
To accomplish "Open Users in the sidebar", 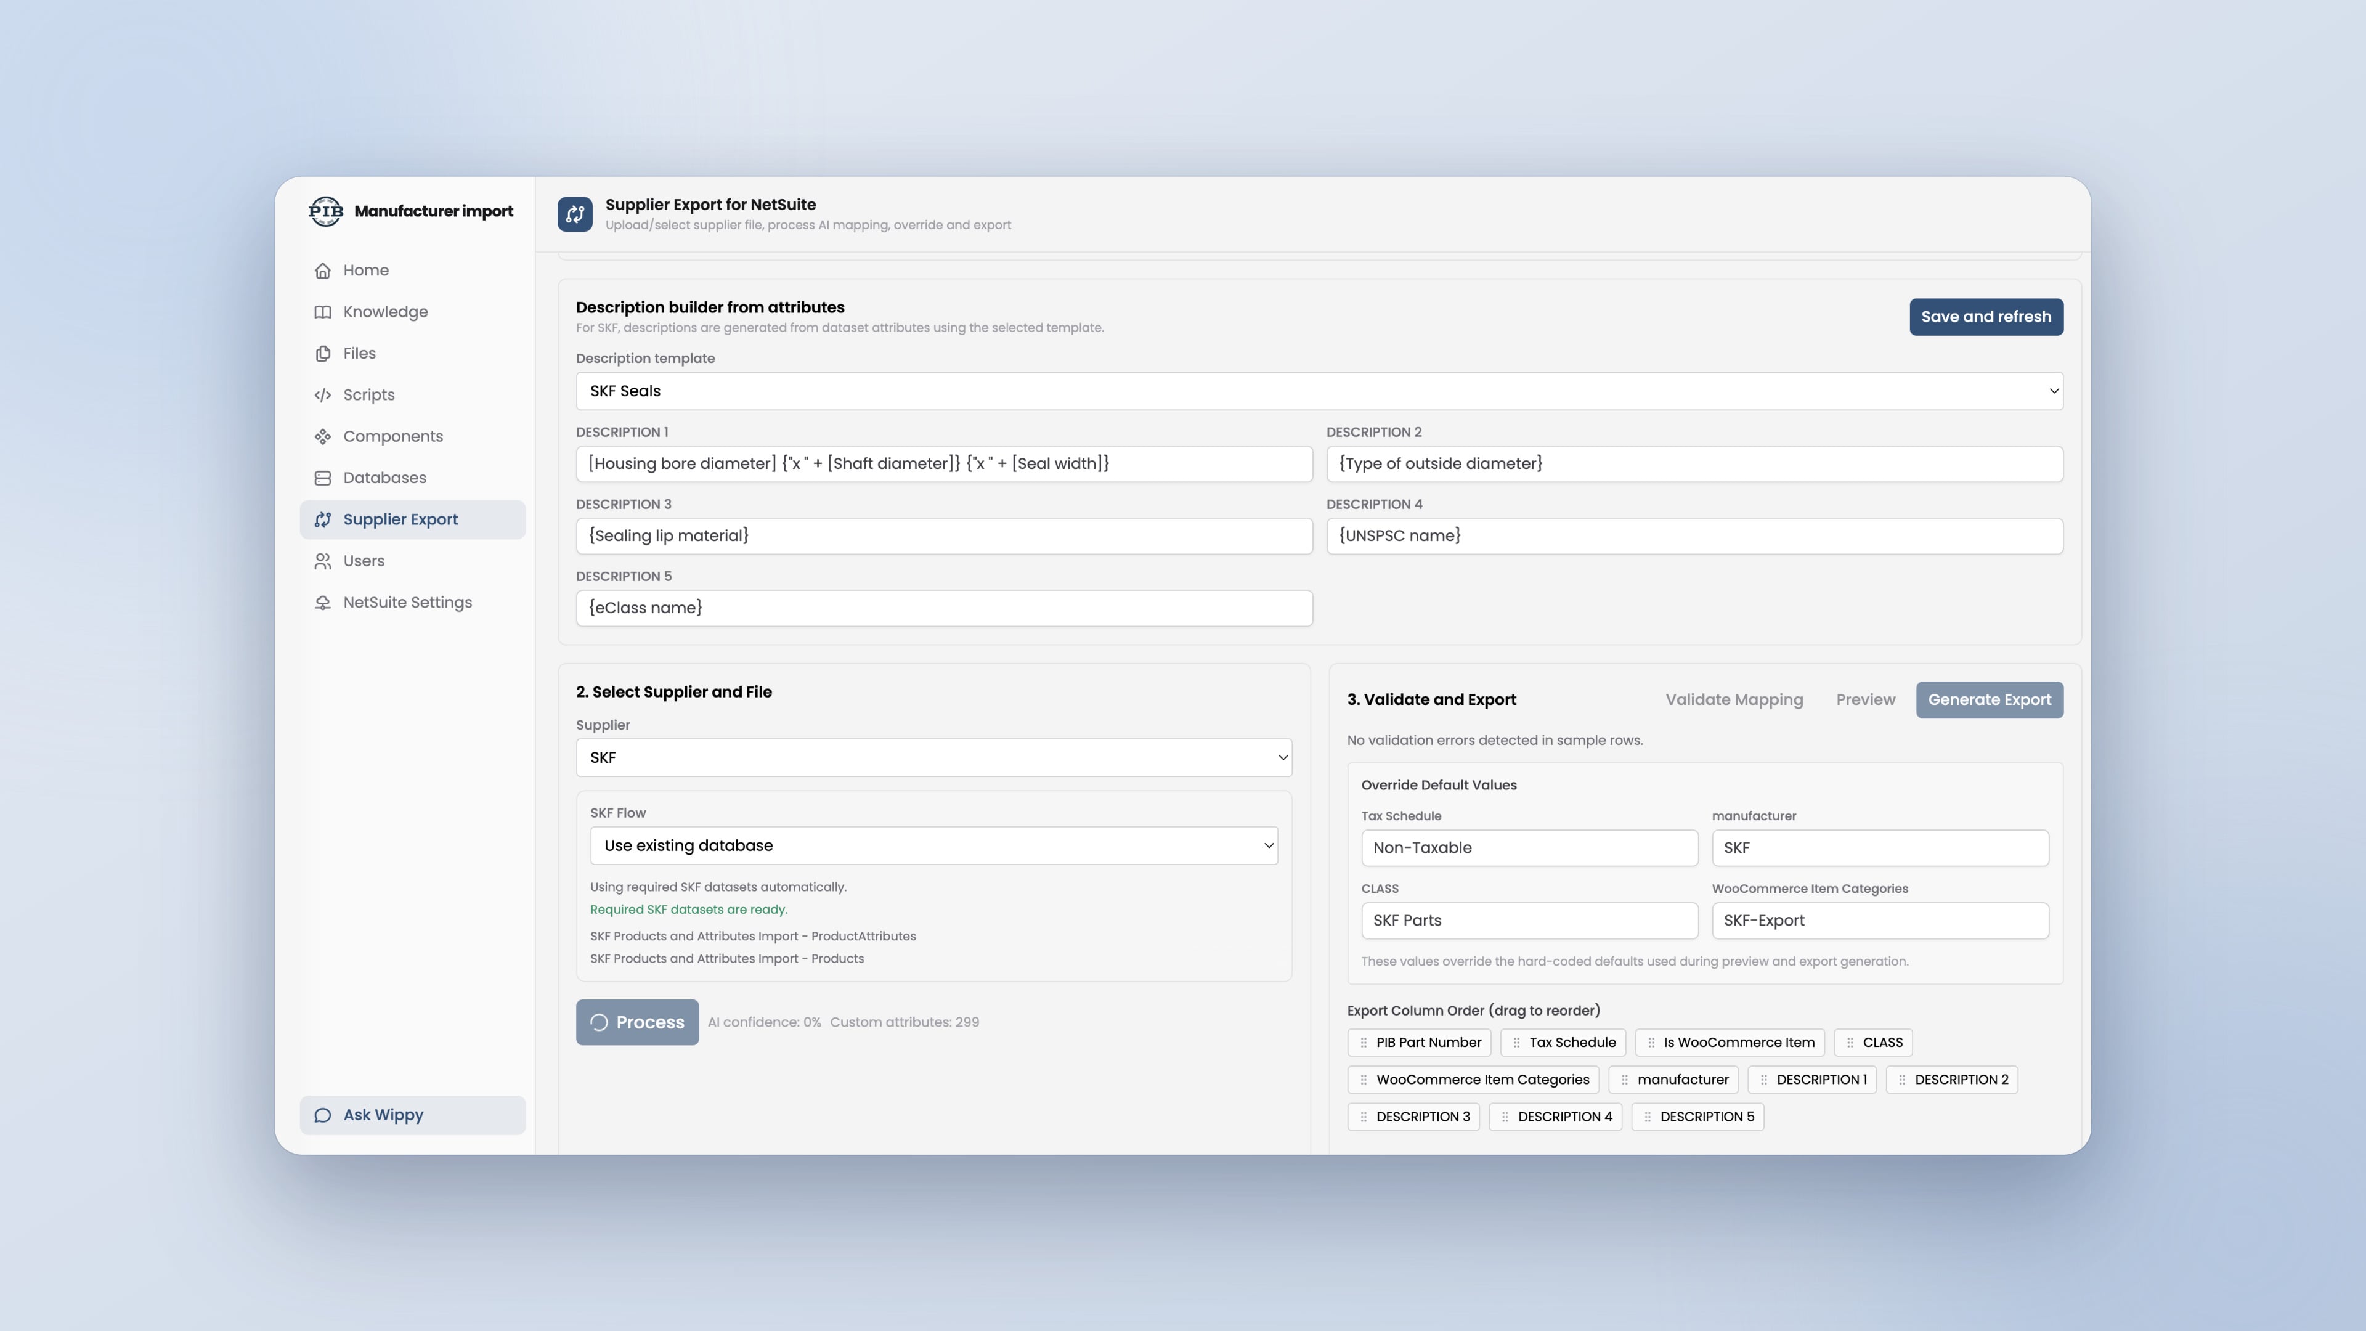I will click(x=412, y=561).
